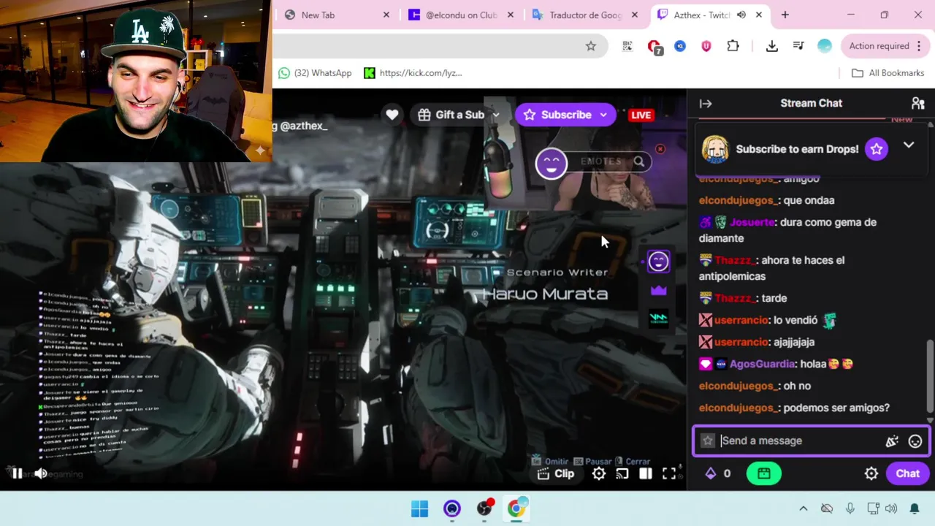Viewport: 935px width, 526px height.
Task: Create a Clip of the stream
Action: coord(557,473)
